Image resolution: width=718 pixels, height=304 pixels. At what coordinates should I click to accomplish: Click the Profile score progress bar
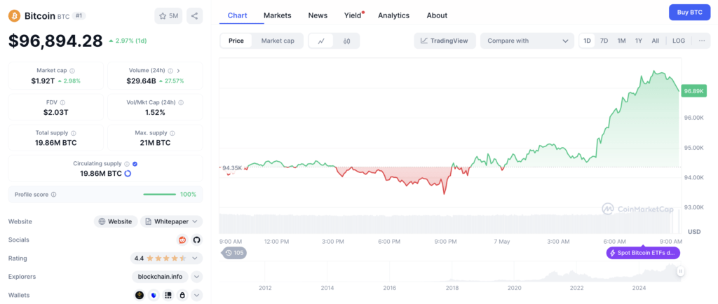[x=159, y=194]
